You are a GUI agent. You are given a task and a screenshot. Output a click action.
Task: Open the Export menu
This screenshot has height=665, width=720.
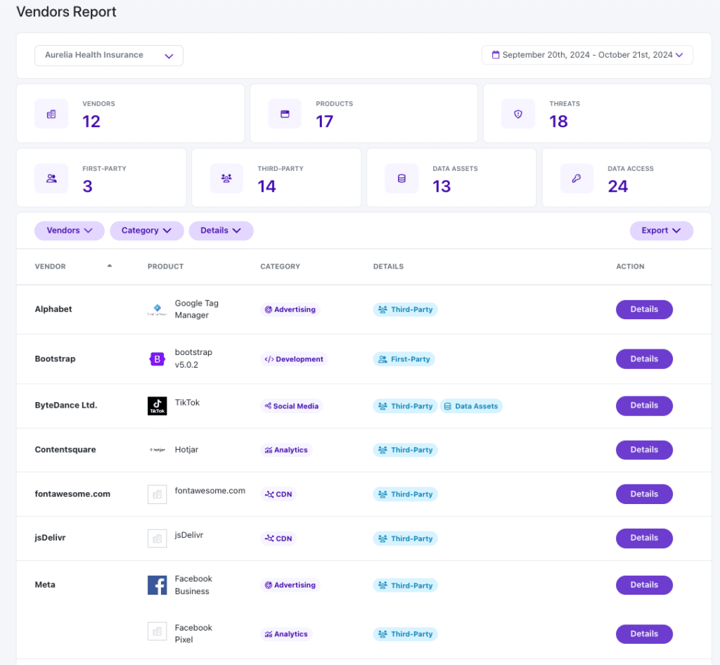point(661,231)
